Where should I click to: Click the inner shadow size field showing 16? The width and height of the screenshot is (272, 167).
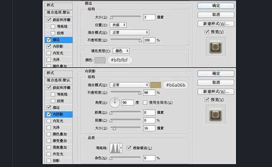[149, 128]
